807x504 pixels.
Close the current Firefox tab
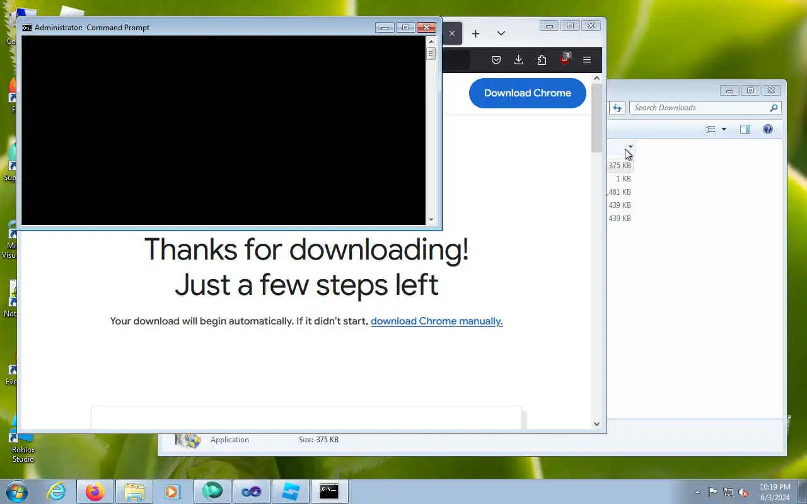[x=451, y=33]
